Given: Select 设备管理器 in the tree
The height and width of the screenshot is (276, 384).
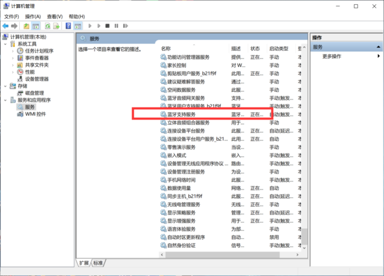Looking at the screenshot, I should point(37,79).
